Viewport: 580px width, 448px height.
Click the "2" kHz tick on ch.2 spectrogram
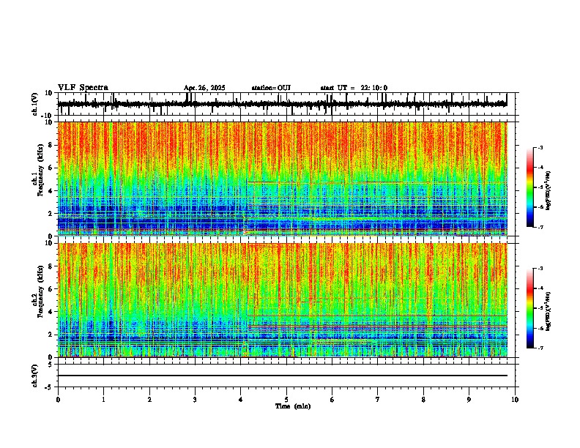tap(51, 335)
